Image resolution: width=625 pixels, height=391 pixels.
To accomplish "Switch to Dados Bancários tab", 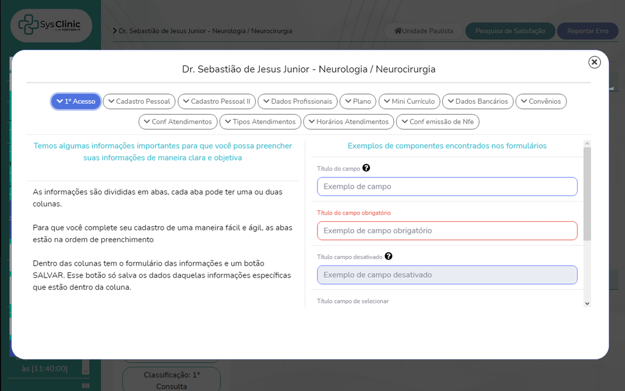I will 478,102.
